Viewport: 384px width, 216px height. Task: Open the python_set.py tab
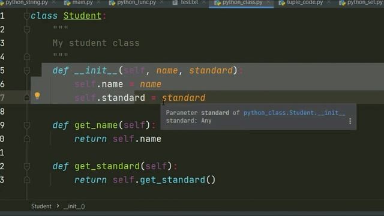[365, 2]
